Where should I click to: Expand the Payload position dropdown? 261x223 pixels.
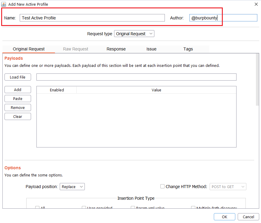[72, 187]
